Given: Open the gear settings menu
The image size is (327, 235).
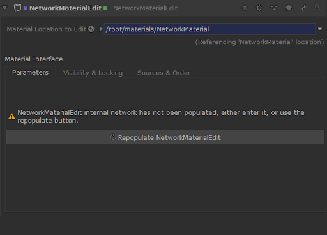Looking at the screenshot, I should tap(259, 8).
